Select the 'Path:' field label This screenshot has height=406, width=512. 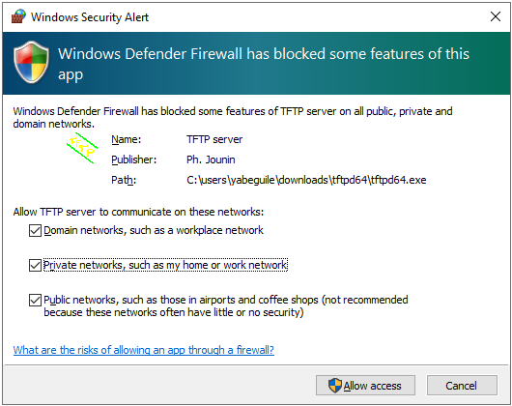tap(124, 180)
